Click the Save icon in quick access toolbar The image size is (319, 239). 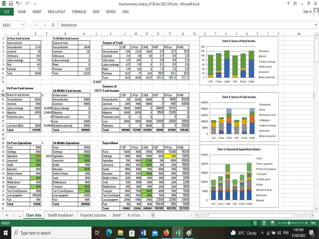pyautogui.click(x=11, y=4)
